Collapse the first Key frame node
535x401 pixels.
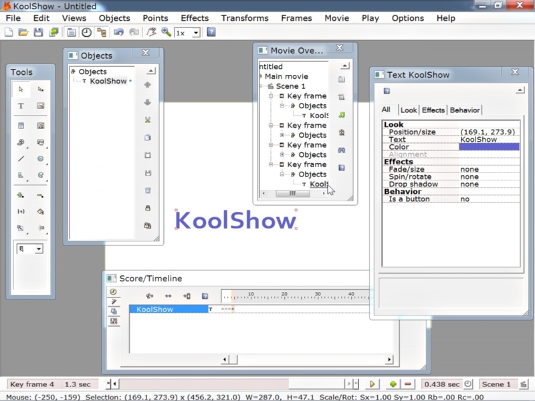tap(271, 96)
